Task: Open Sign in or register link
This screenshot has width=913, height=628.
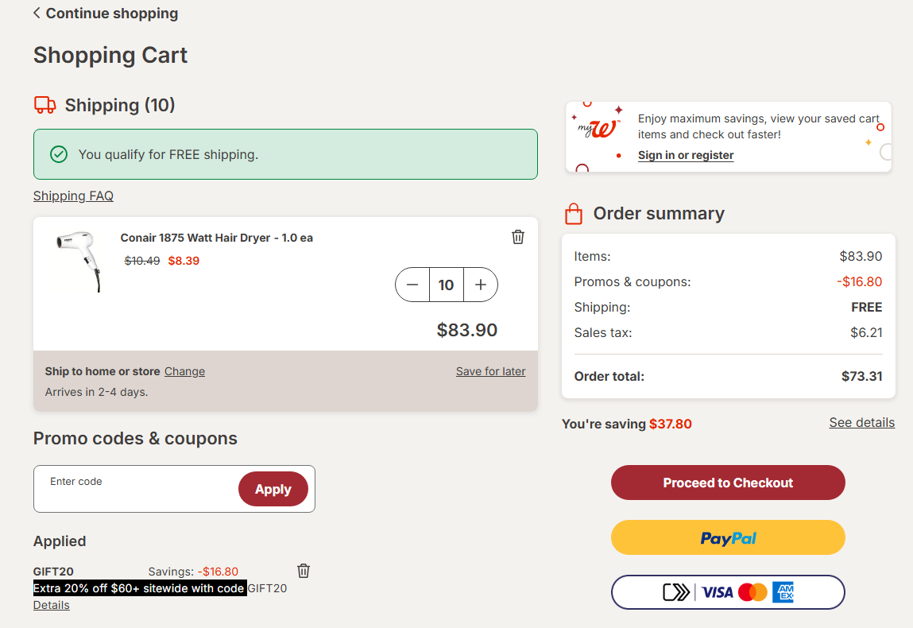Action: click(685, 155)
